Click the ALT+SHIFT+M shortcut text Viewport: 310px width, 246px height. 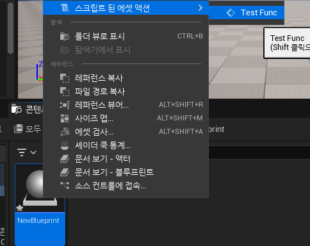coord(180,118)
